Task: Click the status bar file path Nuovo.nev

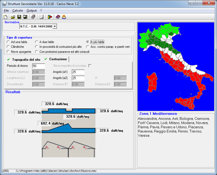Action: pos(56,171)
